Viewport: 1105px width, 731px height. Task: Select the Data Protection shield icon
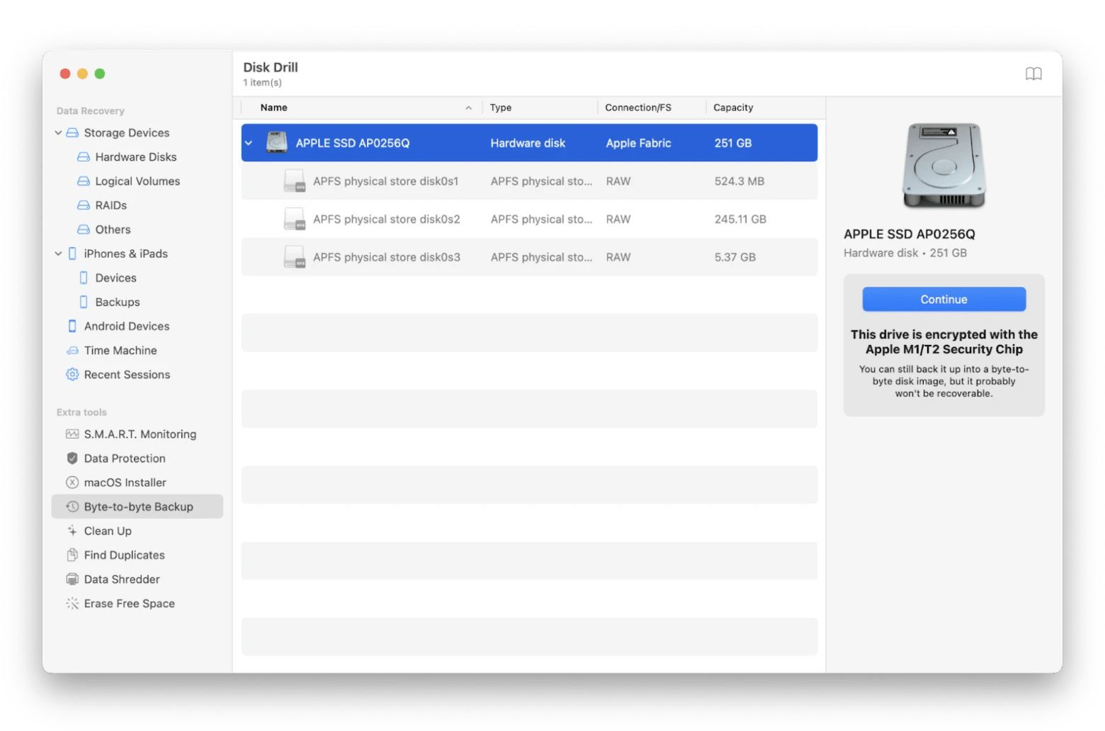click(72, 458)
